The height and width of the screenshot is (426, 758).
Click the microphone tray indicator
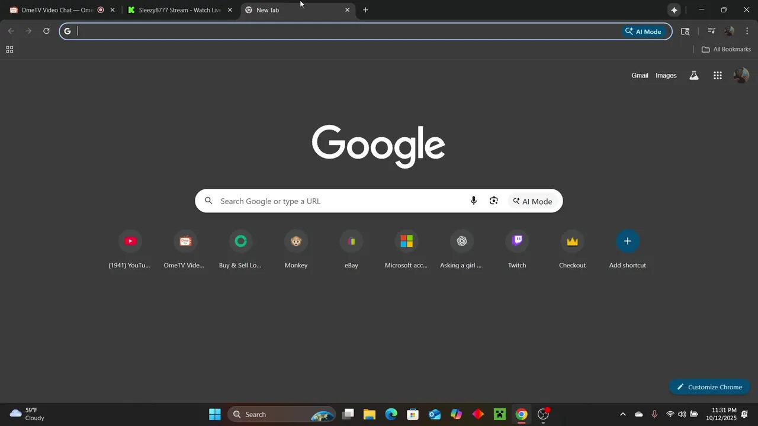[654, 414]
